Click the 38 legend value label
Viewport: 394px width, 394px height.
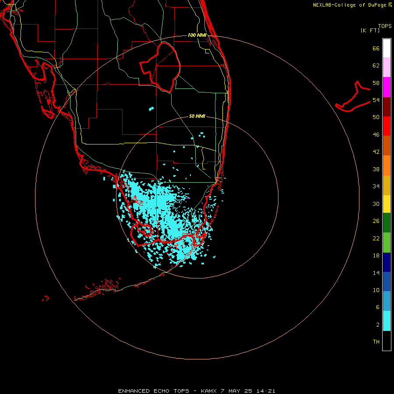pyautogui.click(x=376, y=169)
